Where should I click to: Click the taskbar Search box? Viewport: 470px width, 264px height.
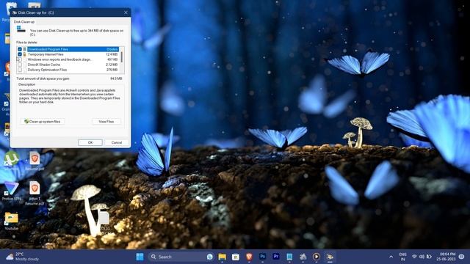181,257
